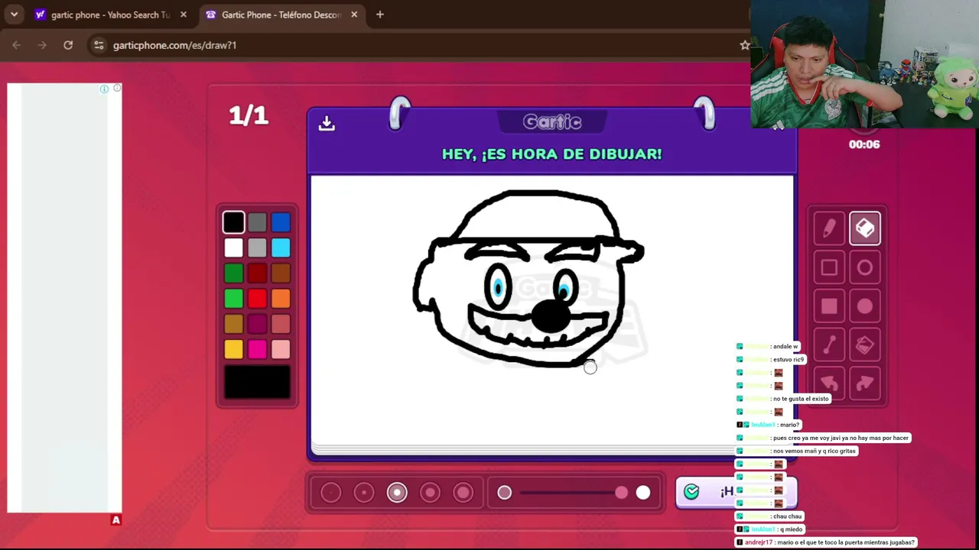The image size is (979, 550).
Task: Redo the undone stroke
Action: pyautogui.click(x=865, y=383)
